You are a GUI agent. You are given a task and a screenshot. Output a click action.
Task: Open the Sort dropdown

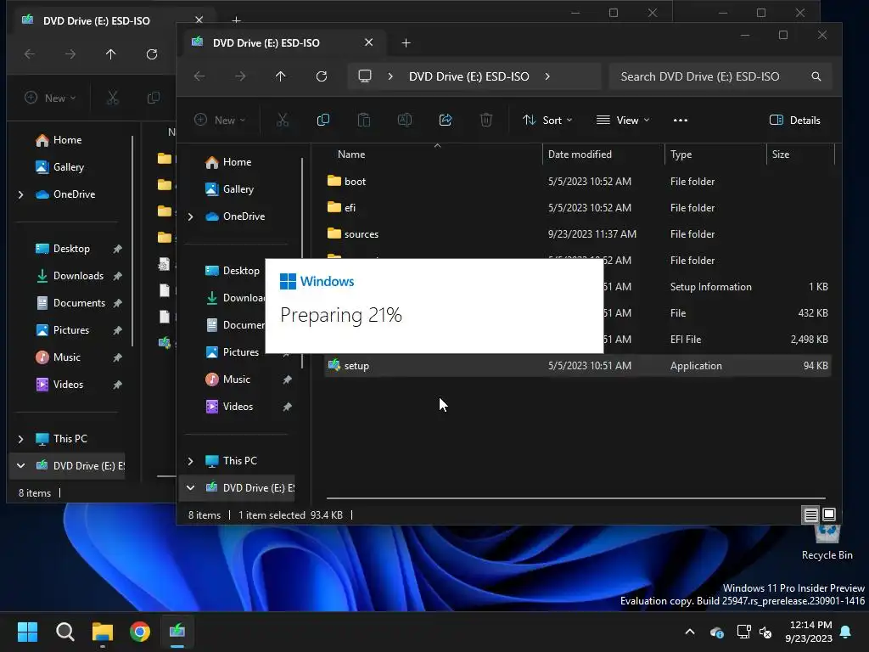tap(547, 121)
